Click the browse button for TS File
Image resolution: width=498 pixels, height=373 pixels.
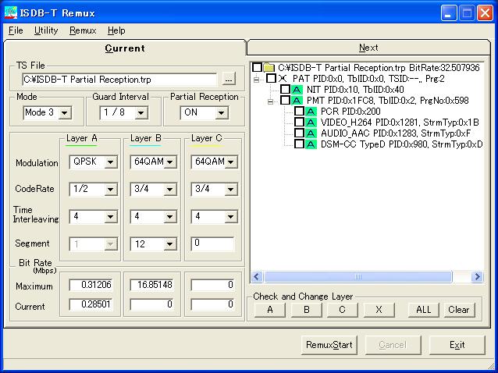tap(229, 79)
